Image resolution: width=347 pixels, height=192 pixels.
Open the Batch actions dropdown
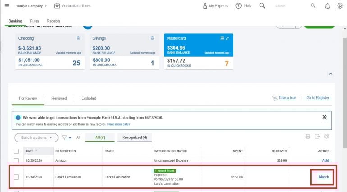[x=37, y=137]
